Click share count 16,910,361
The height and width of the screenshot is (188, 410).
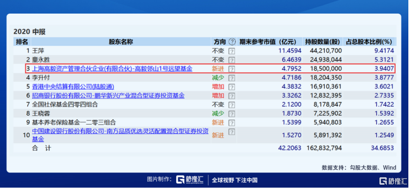(x=326, y=87)
